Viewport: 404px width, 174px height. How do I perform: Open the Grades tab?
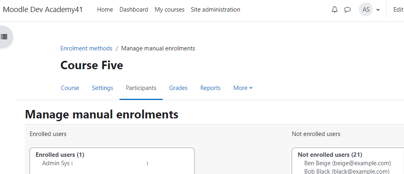pos(178,88)
